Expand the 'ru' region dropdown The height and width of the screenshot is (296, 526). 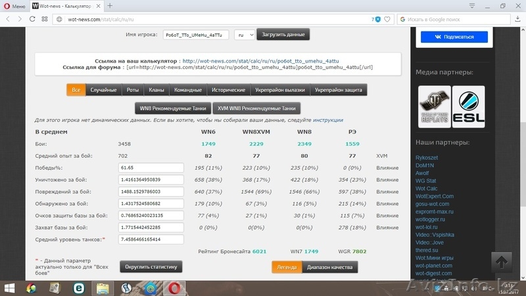pyautogui.click(x=245, y=34)
